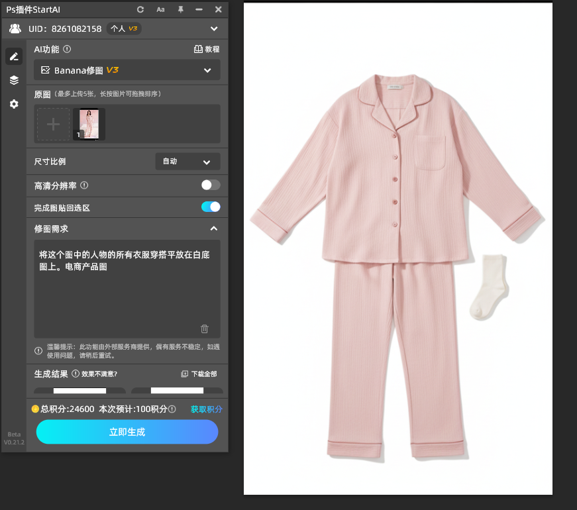
Task: Open the 尺寸比例 自动 dropdown
Action: point(207,162)
